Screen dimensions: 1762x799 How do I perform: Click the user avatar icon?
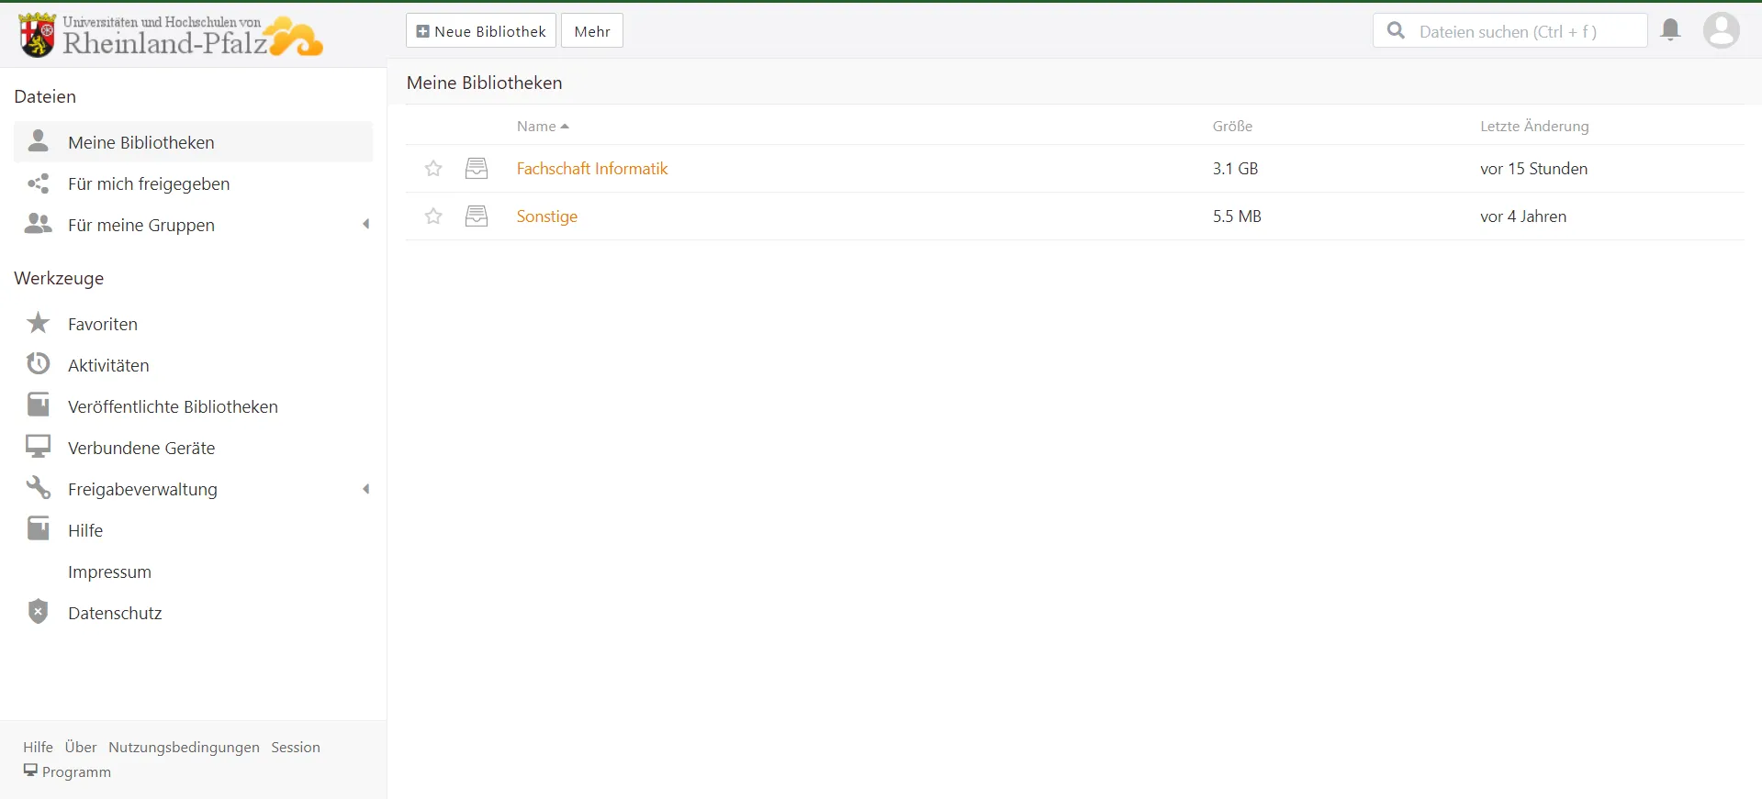[1721, 30]
